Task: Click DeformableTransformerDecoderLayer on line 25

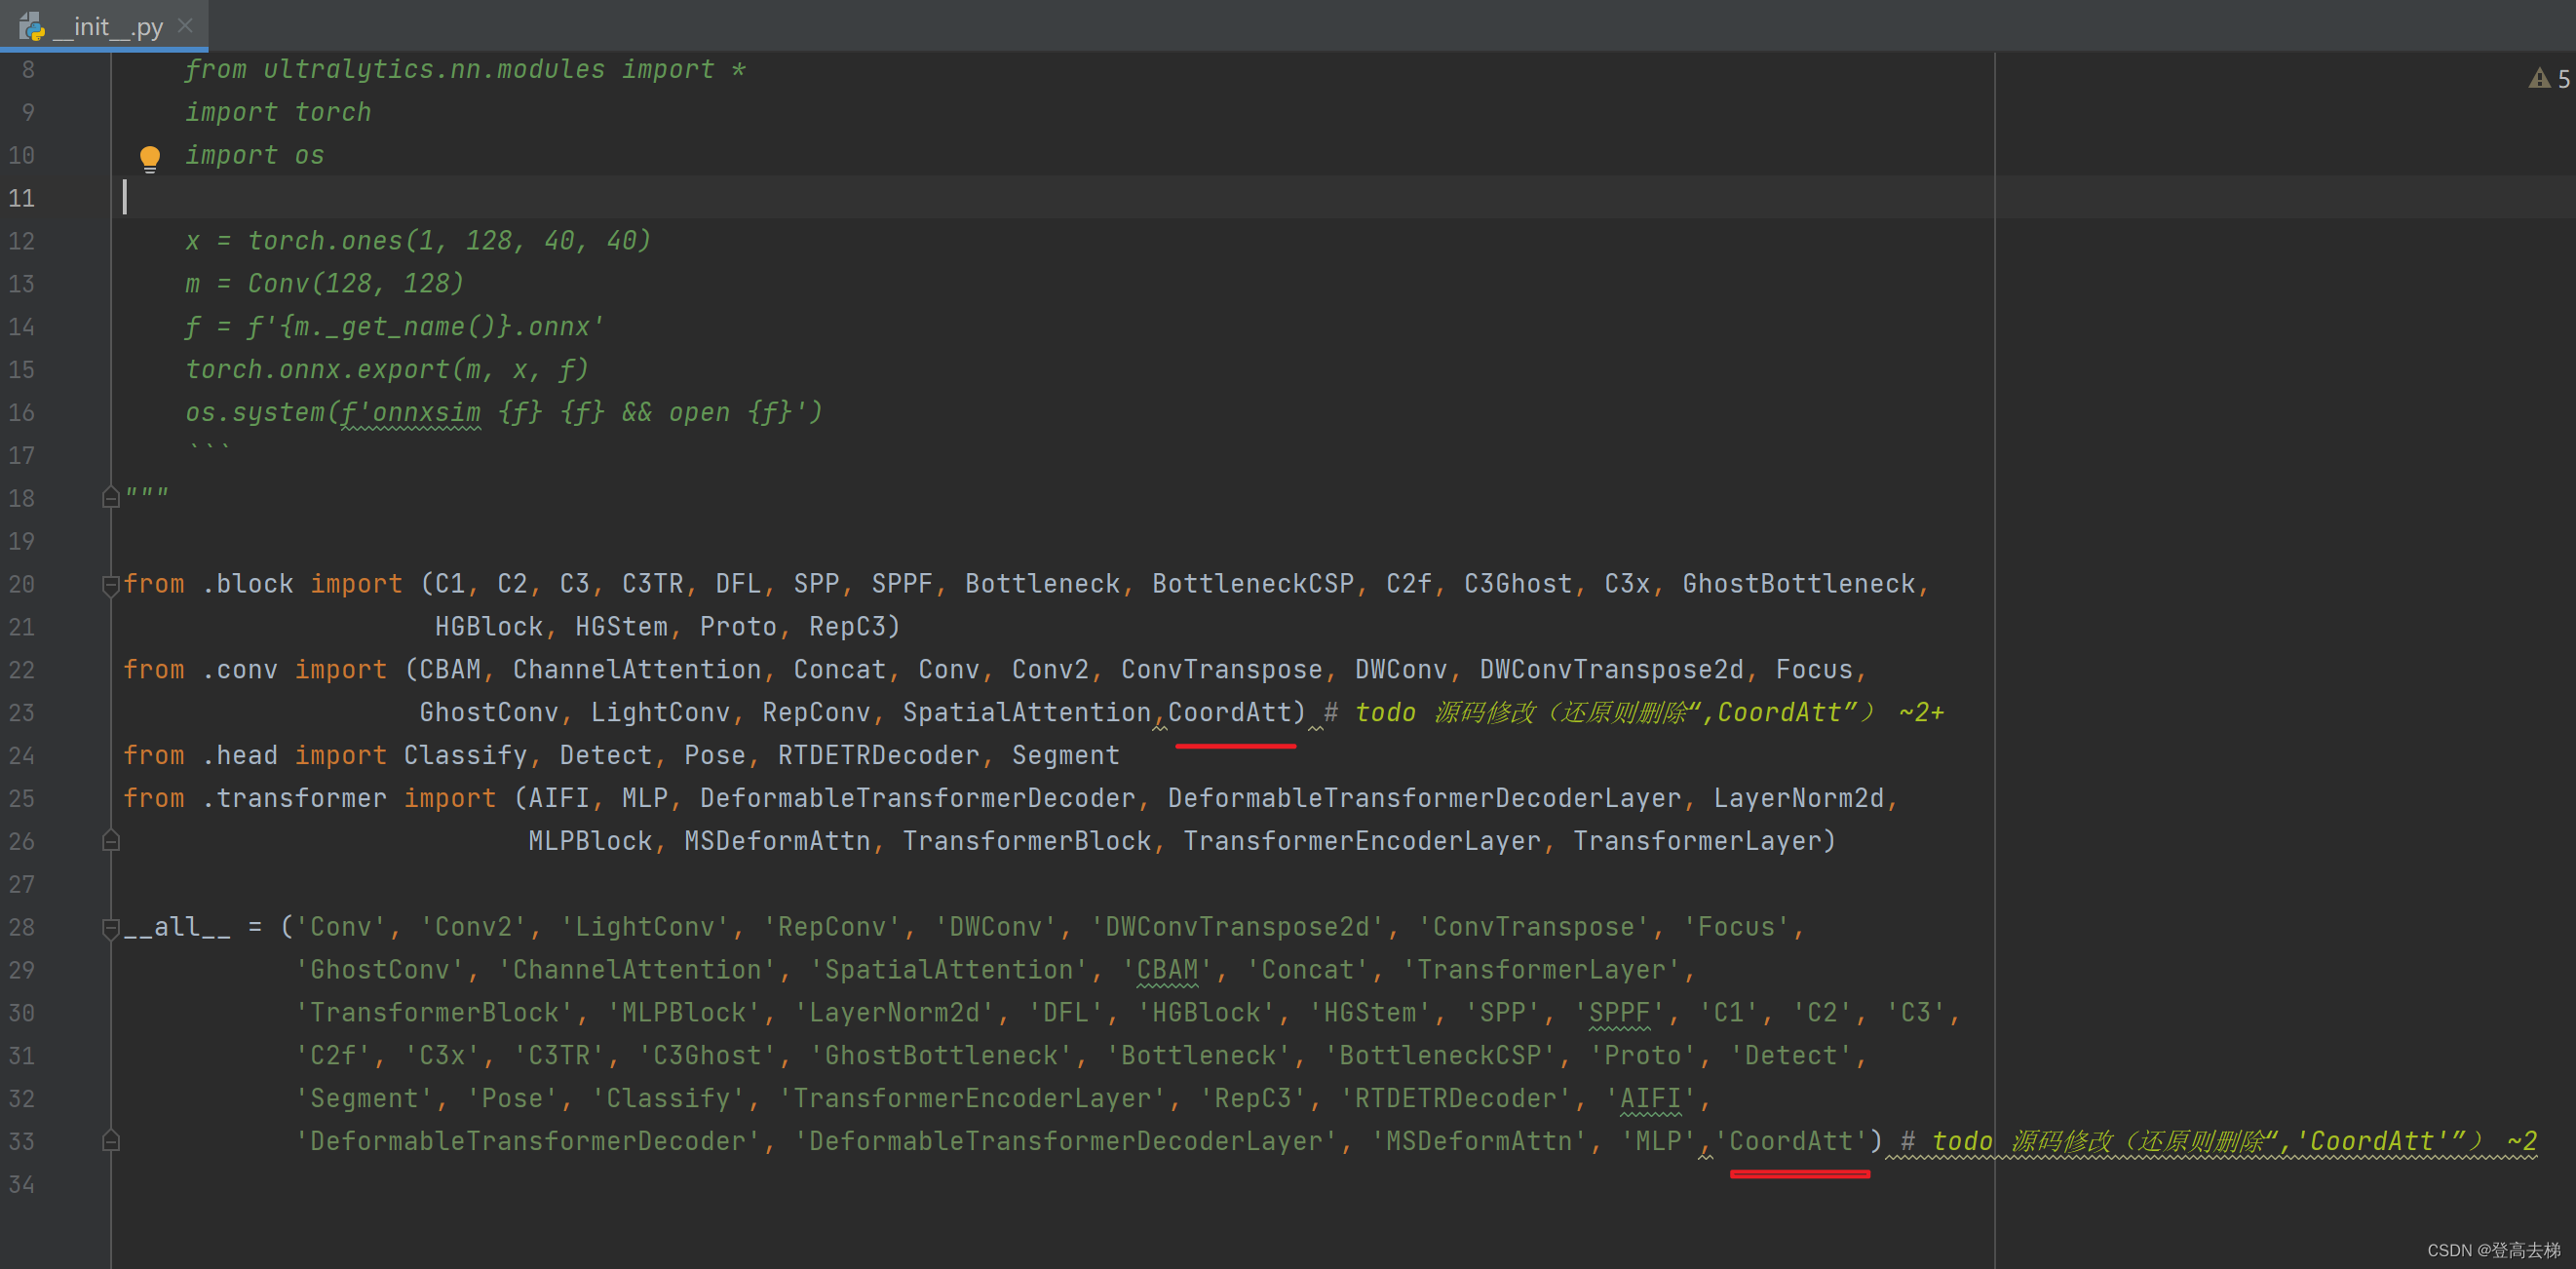Action: [1424, 799]
